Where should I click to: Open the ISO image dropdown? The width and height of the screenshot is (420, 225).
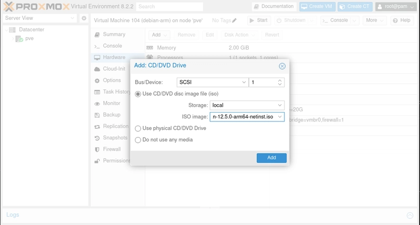(247, 117)
